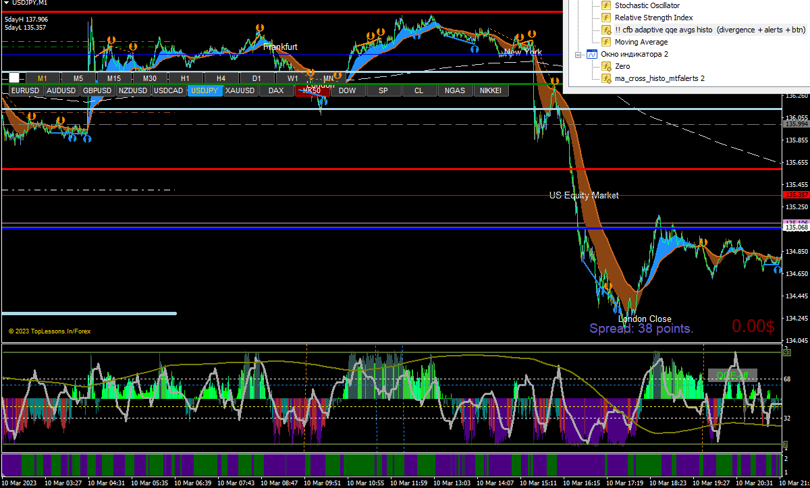
Task: Select the Relative Strength Index entry
Action: point(653,18)
